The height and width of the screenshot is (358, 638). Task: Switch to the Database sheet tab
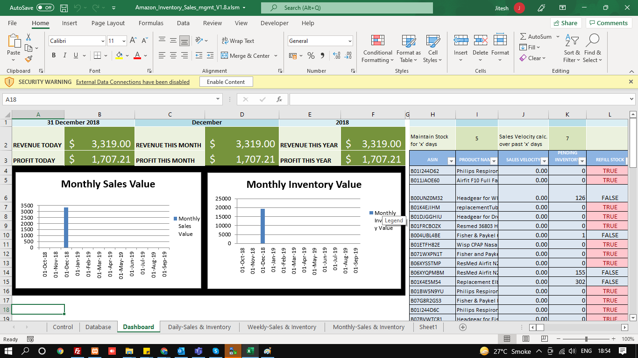click(x=98, y=327)
